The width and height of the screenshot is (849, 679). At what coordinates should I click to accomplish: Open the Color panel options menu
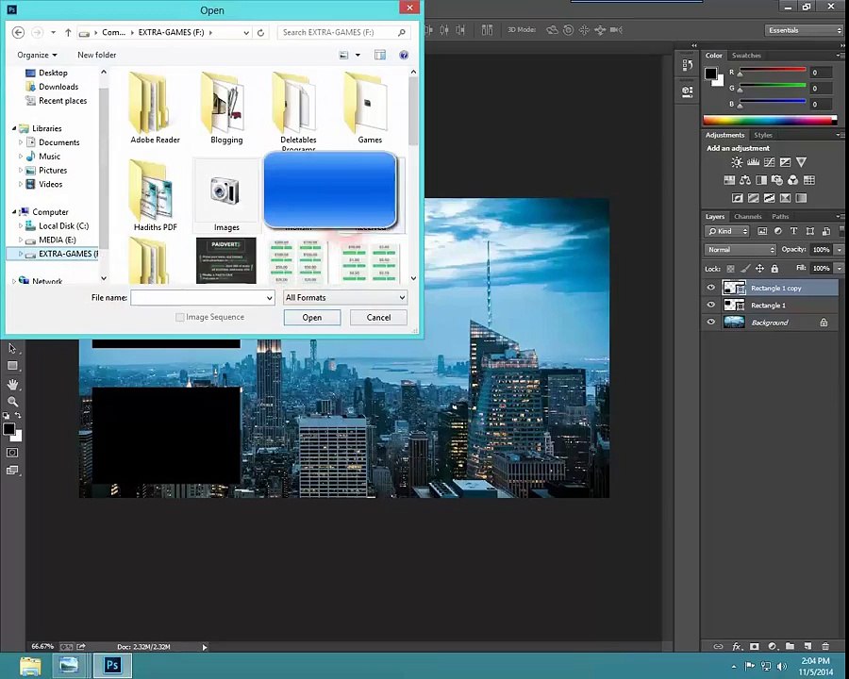(839, 56)
